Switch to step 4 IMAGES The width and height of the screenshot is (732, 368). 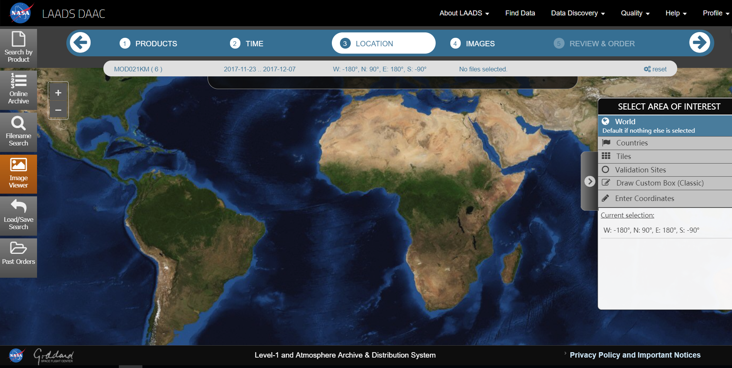click(472, 44)
